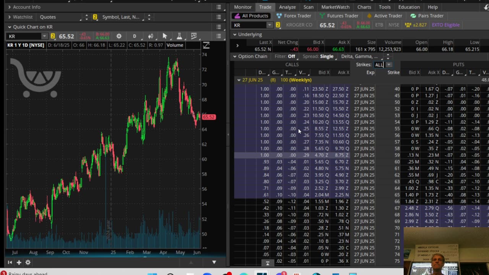Open Account Info panel menu icon

(x=219, y=7)
